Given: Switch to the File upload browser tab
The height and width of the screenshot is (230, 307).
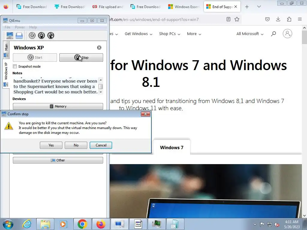Looking at the screenshot, I should point(108,7).
